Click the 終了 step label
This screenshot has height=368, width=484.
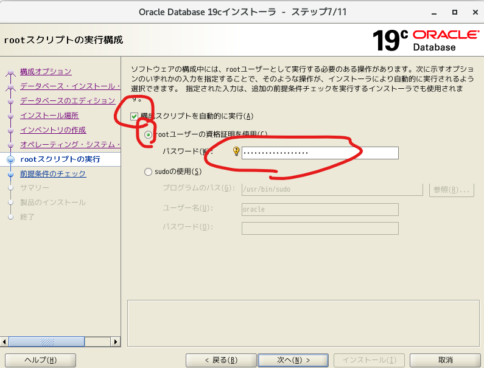pyautogui.click(x=27, y=217)
